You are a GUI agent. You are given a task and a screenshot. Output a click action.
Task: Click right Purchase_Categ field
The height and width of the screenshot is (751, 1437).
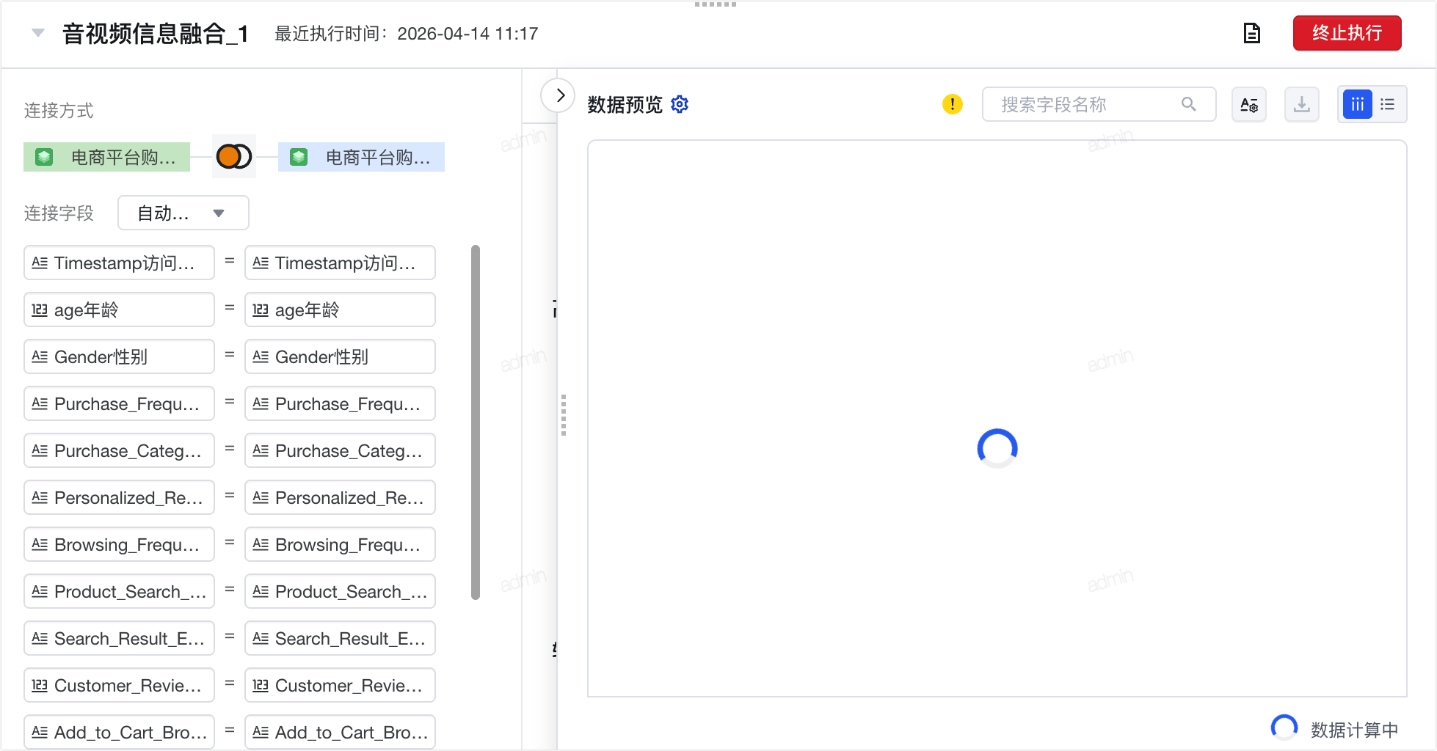[x=340, y=450]
